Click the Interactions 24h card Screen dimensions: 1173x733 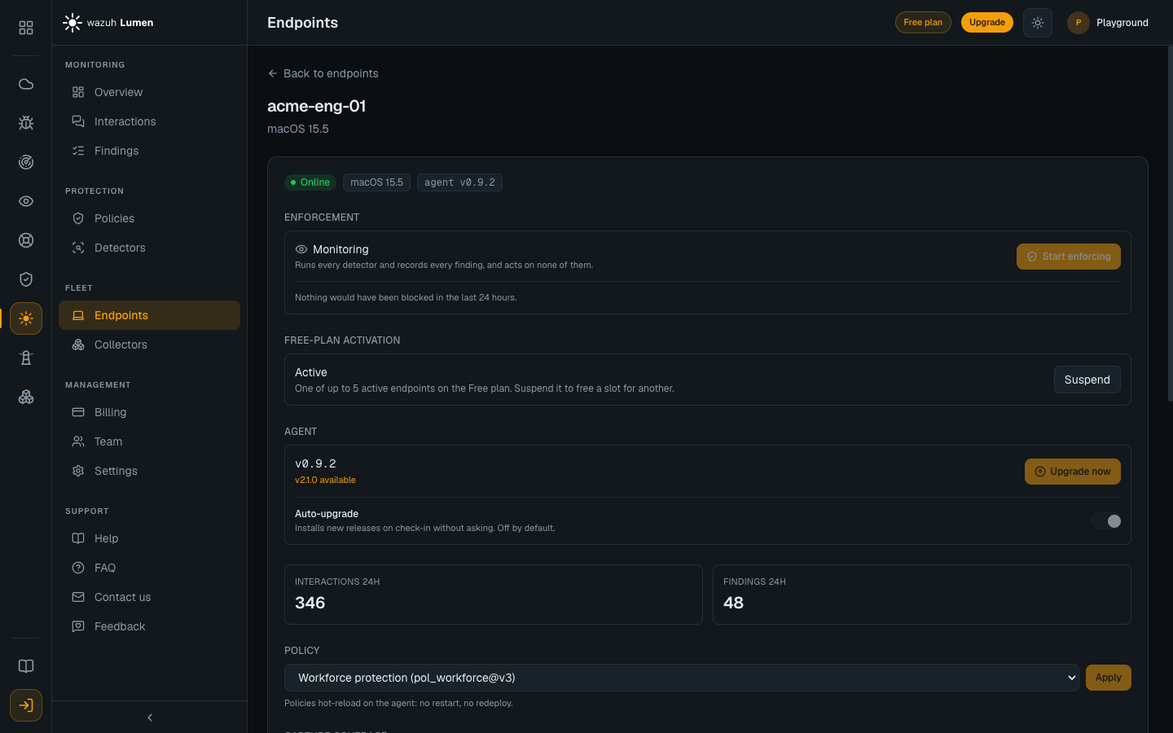coord(494,595)
